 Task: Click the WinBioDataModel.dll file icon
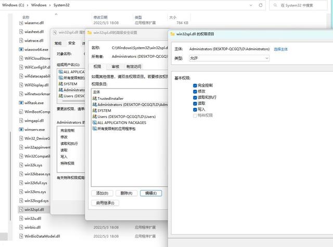point(21,236)
